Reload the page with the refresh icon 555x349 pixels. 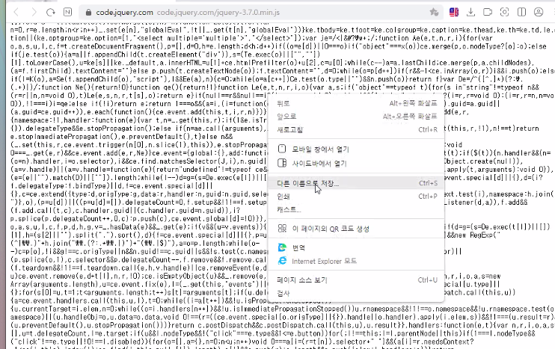point(51,13)
